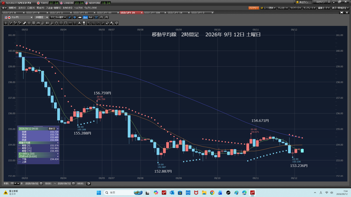Click the orange バイナリー button
Viewport: 351px width, 197px height.
253,8
